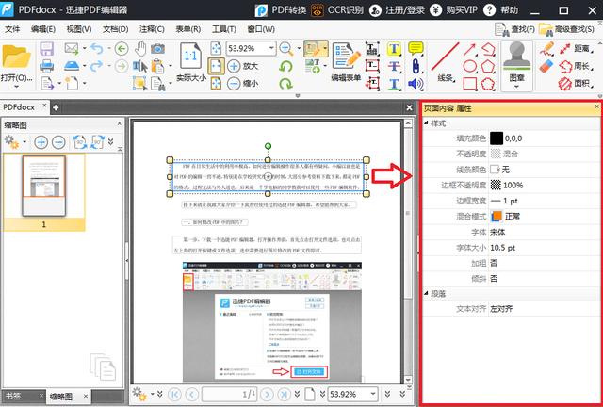The image size is (603, 407).
Task: Select the 面积 area measuring tool
Action: coord(575,83)
